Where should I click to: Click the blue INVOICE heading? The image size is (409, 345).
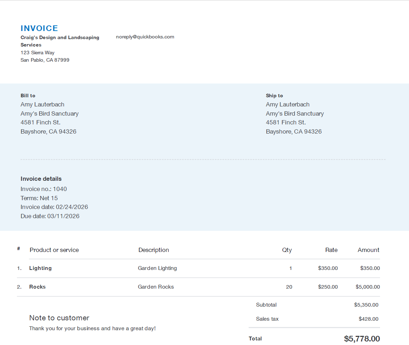tap(39, 28)
